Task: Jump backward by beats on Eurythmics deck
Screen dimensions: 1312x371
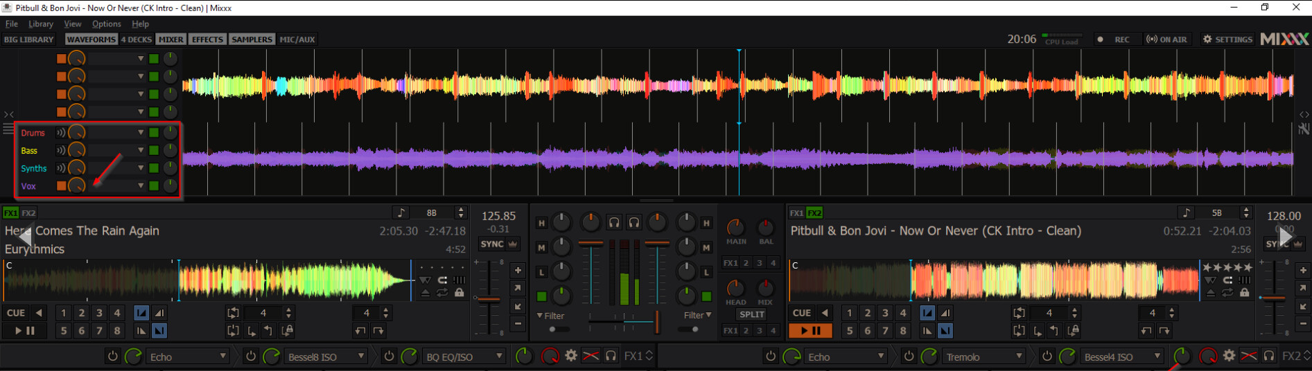Action: click(360, 331)
